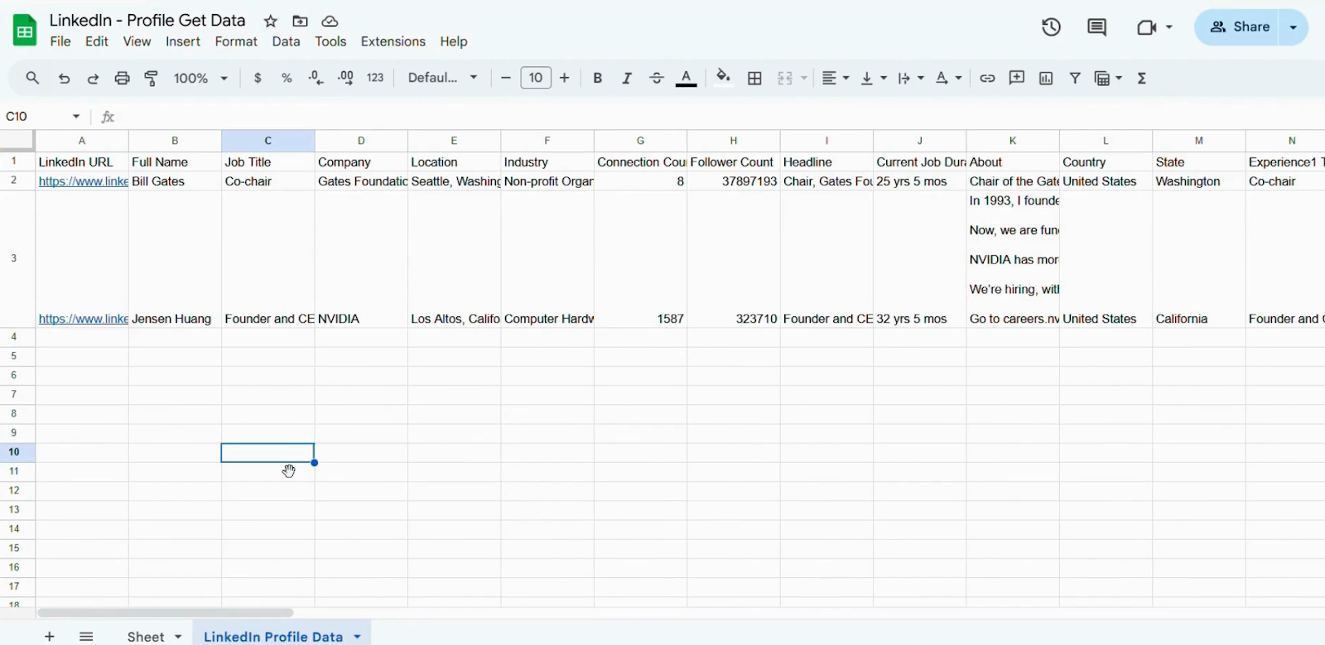Move spreadsheet to a folder
Viewport: 1325px width, 645px height.
click(301, 21)
